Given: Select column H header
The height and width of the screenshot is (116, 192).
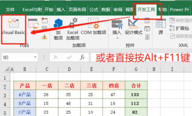Looking at the screenshot, I should click(154, 69).
